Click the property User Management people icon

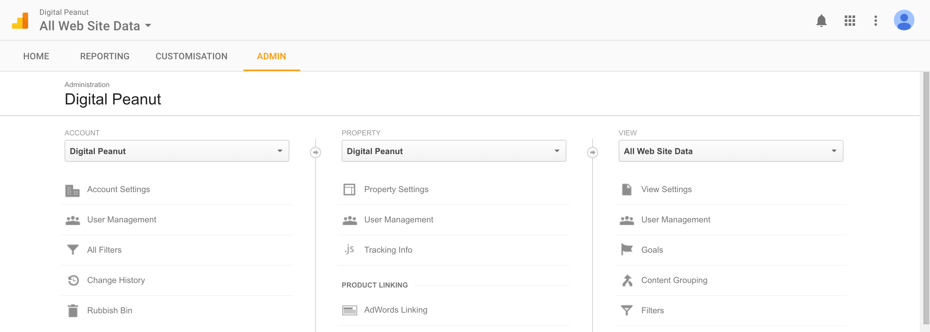coord(349,220)
